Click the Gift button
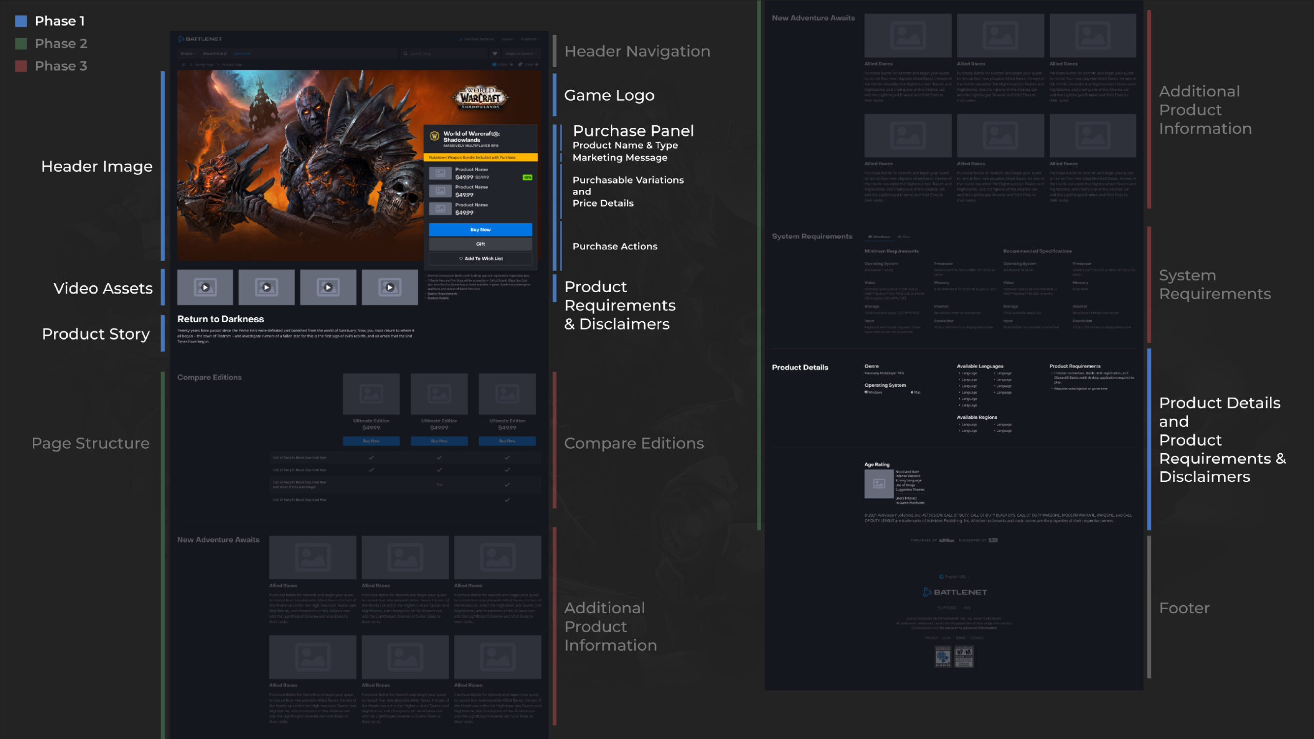1314x739 pixels. 480,244
